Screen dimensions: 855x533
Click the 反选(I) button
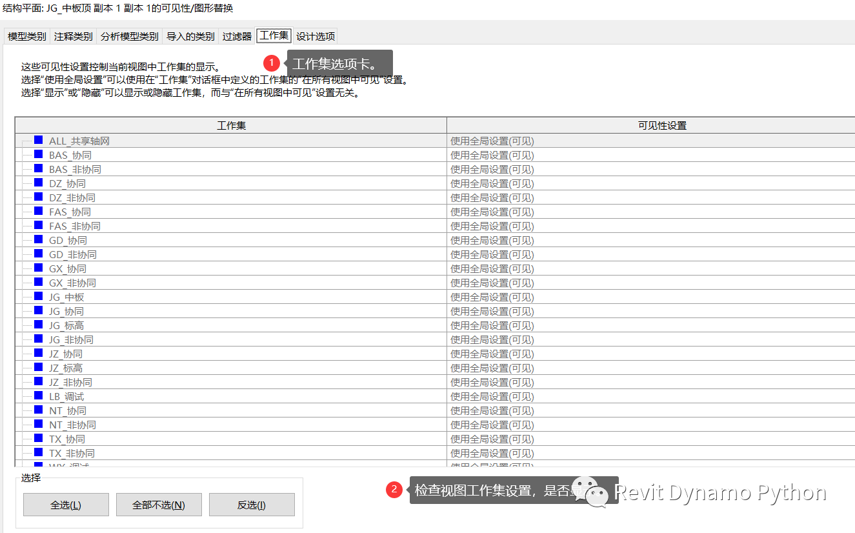click(x=252, y=505)
